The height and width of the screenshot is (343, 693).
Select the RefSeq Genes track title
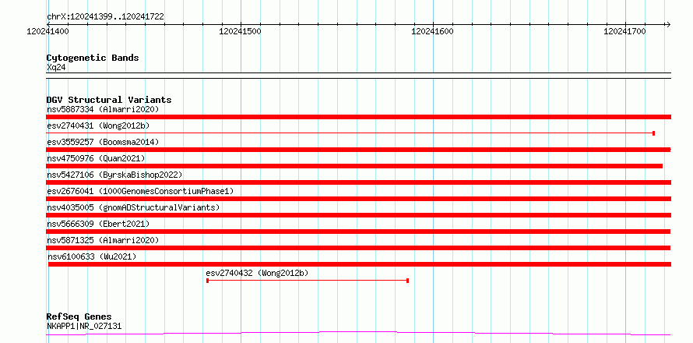point(79,316)
